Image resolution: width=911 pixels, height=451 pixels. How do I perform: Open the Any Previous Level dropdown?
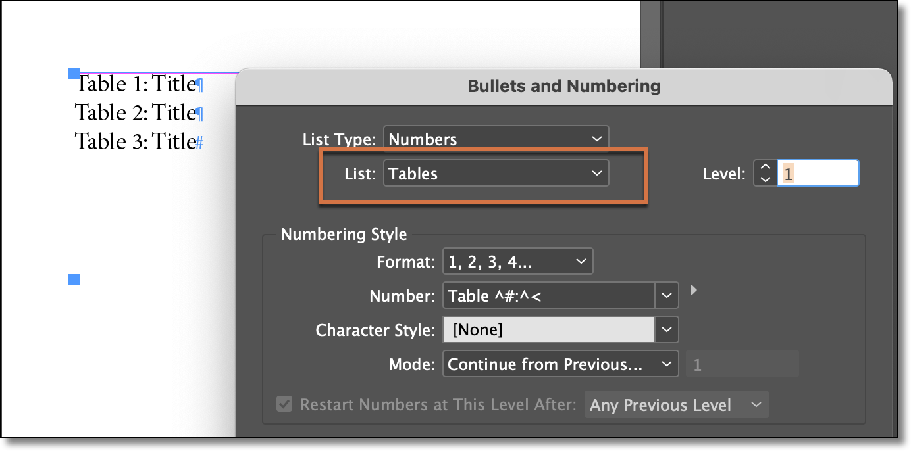click(676, 404)
